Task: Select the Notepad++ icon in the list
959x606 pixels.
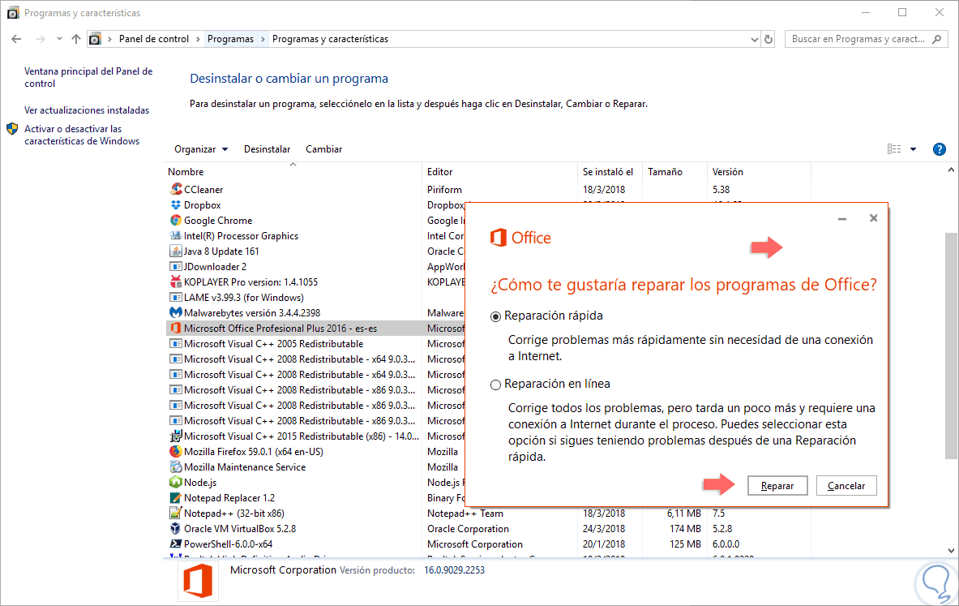Action: point(176,513)
